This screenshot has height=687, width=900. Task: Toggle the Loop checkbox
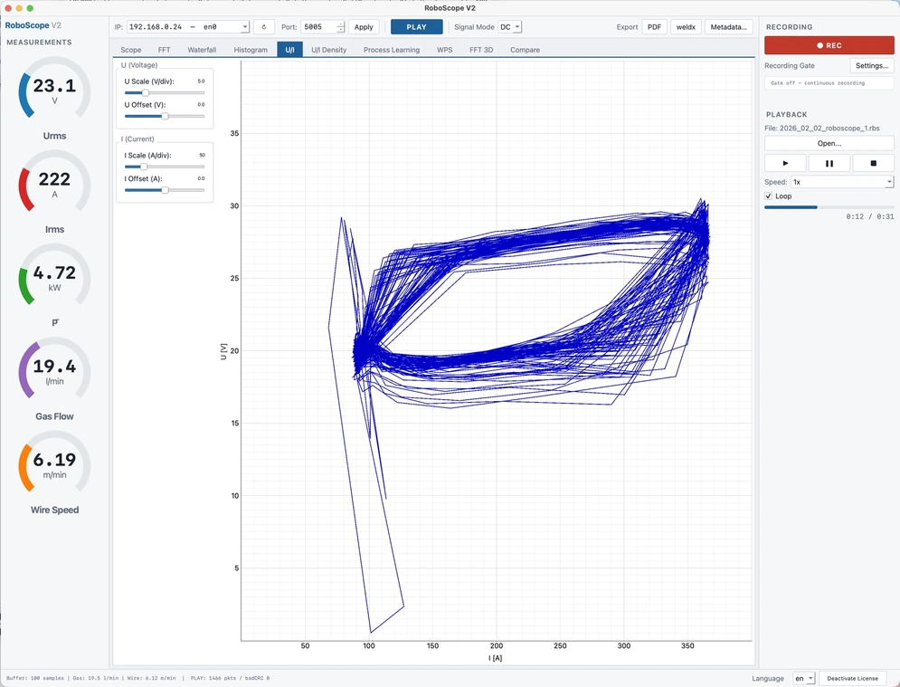tap(769, 196)
